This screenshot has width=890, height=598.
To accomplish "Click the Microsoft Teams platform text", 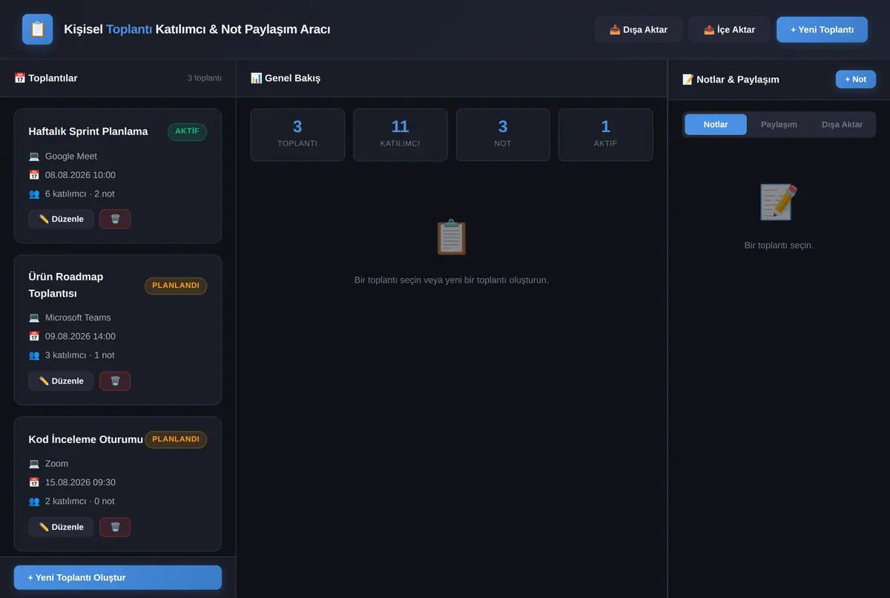I will pyautogui.click(x=78, y=318).
